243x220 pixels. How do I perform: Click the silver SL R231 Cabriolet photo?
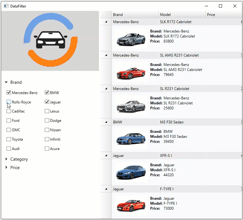pos(131,105)
